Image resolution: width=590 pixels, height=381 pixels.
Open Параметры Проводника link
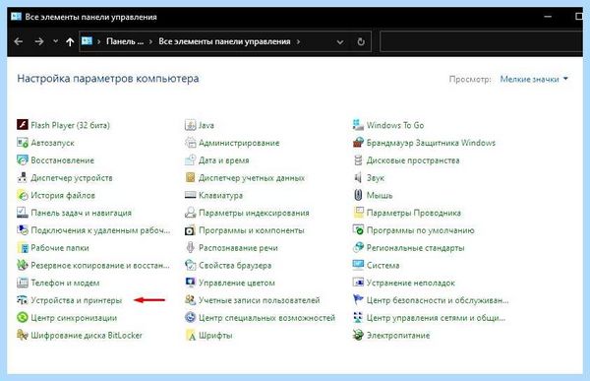coord(414,213)
